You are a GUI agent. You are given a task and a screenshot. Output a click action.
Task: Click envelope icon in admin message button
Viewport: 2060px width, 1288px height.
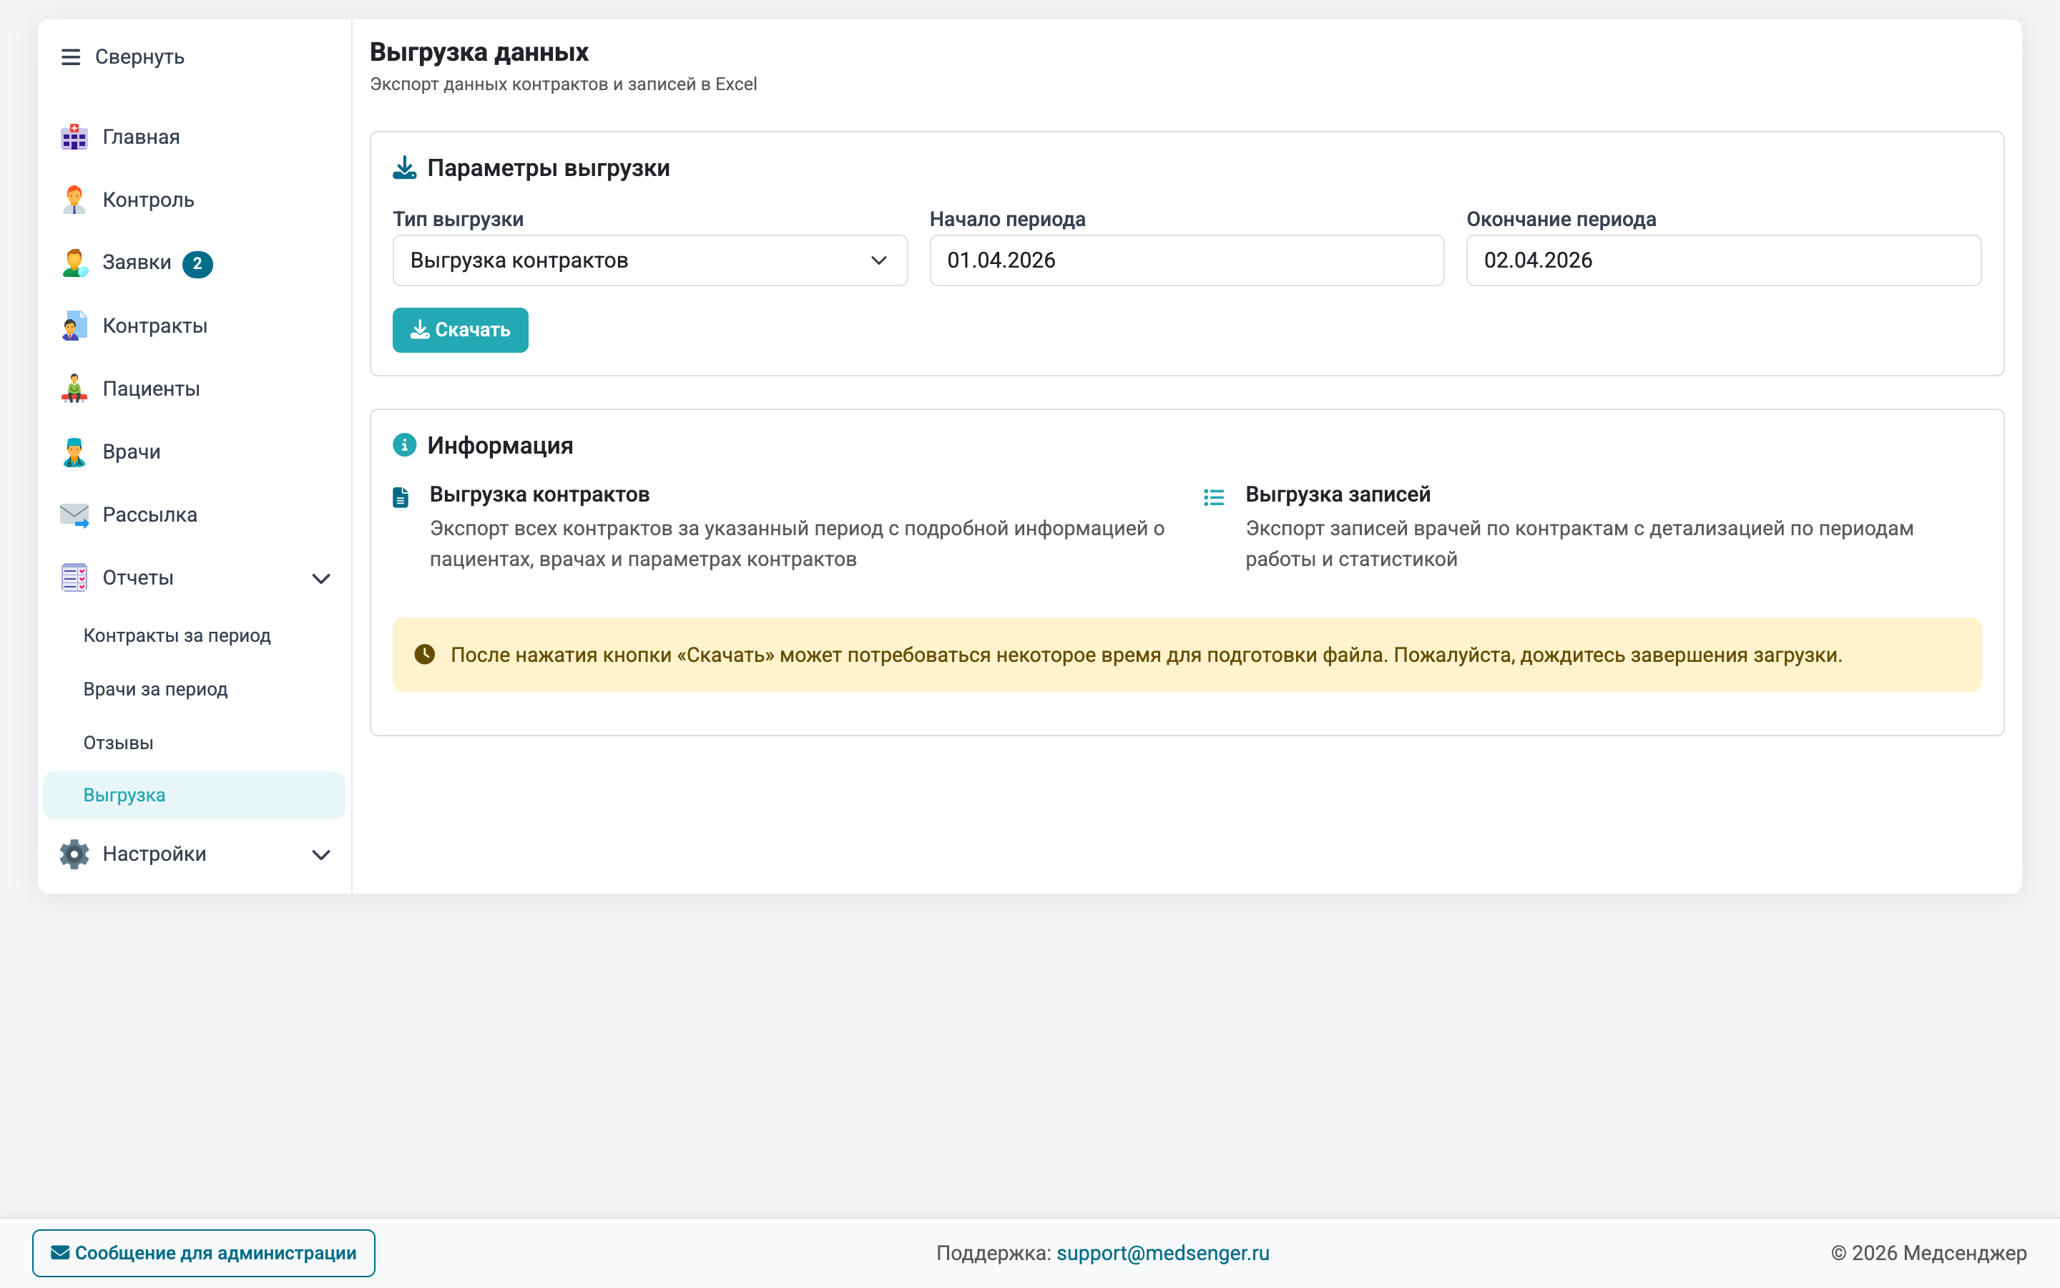pyautogui.click(x=60, y=1252)
